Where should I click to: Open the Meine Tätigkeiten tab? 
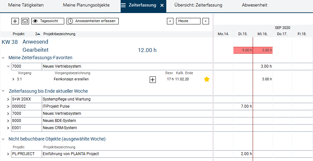pyautogui.click(x=26, y=6)
